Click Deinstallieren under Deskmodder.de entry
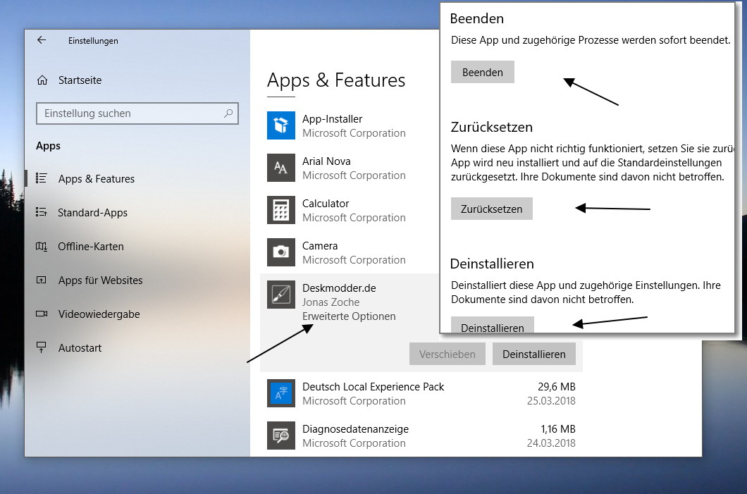Screen dimensions: 747x494 pos(534,354)
